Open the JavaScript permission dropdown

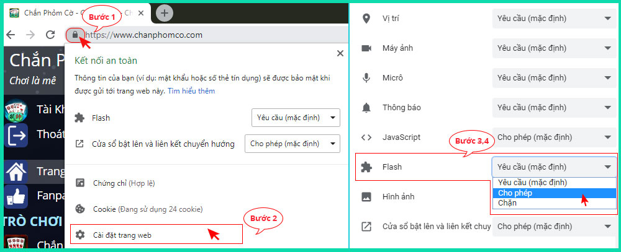click(x=555, y=137)
